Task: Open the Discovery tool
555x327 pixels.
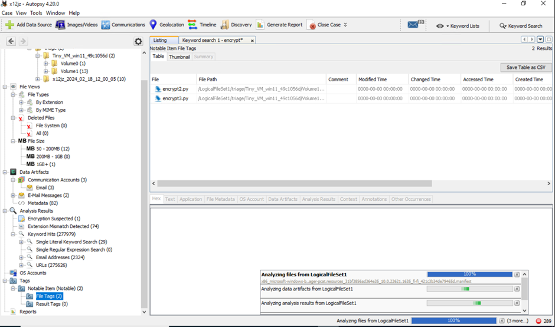Action: [x=236, y=25]
